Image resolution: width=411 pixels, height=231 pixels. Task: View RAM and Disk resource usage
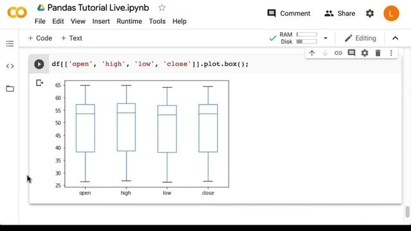coord(298,38)
